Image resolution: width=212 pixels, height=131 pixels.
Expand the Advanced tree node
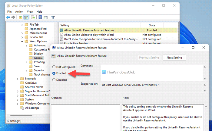pyautogui.click(x=27, y=45)
